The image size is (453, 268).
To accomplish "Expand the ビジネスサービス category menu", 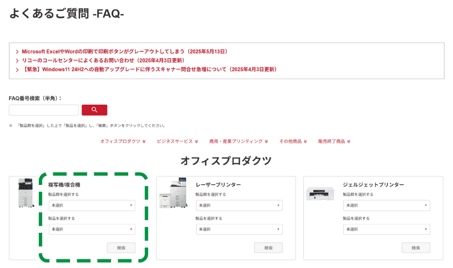I will (176, 141).
